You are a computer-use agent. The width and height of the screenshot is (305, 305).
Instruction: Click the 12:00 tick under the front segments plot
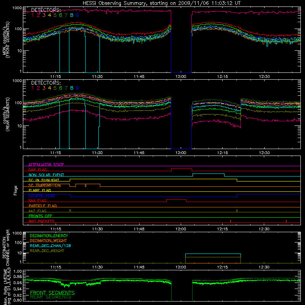click(181, 77)
